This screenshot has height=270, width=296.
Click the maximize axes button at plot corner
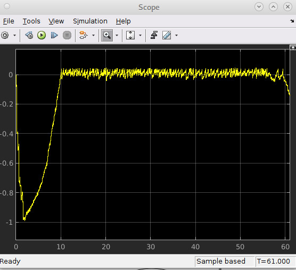(x=293, y=47)
